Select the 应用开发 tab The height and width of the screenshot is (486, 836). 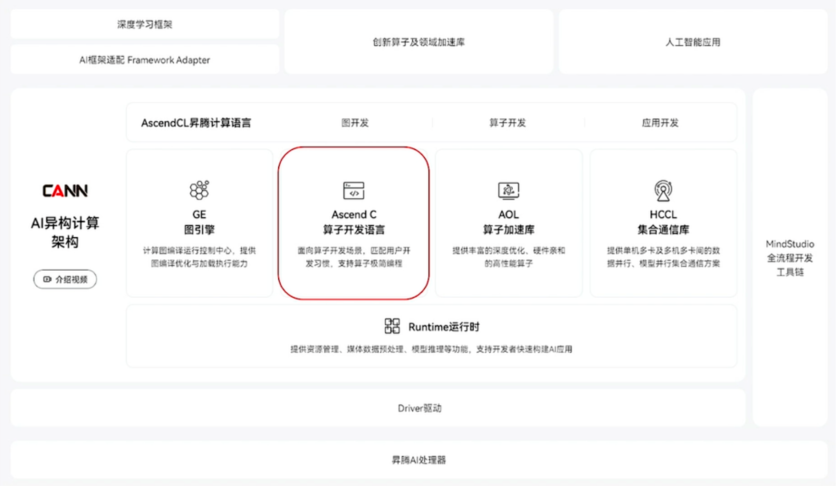[x=660, y=123]
